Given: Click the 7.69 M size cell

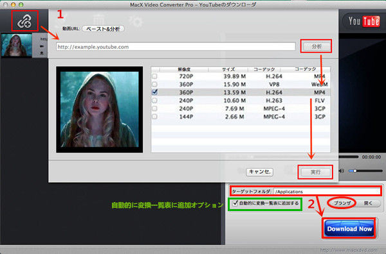Looking at the screenshot, I should [x=235, y=108].
